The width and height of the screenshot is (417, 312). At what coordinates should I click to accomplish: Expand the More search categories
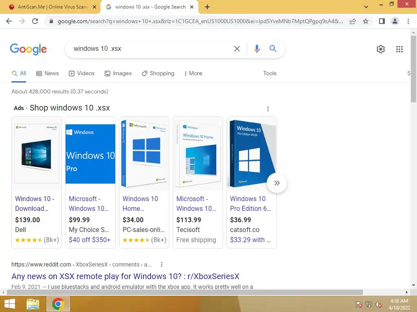pyautogui.click(x=193, y=74)
